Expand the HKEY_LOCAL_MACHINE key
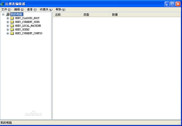Image resolution: width=182 pixels, height=126 pixels. coord(8,26)
